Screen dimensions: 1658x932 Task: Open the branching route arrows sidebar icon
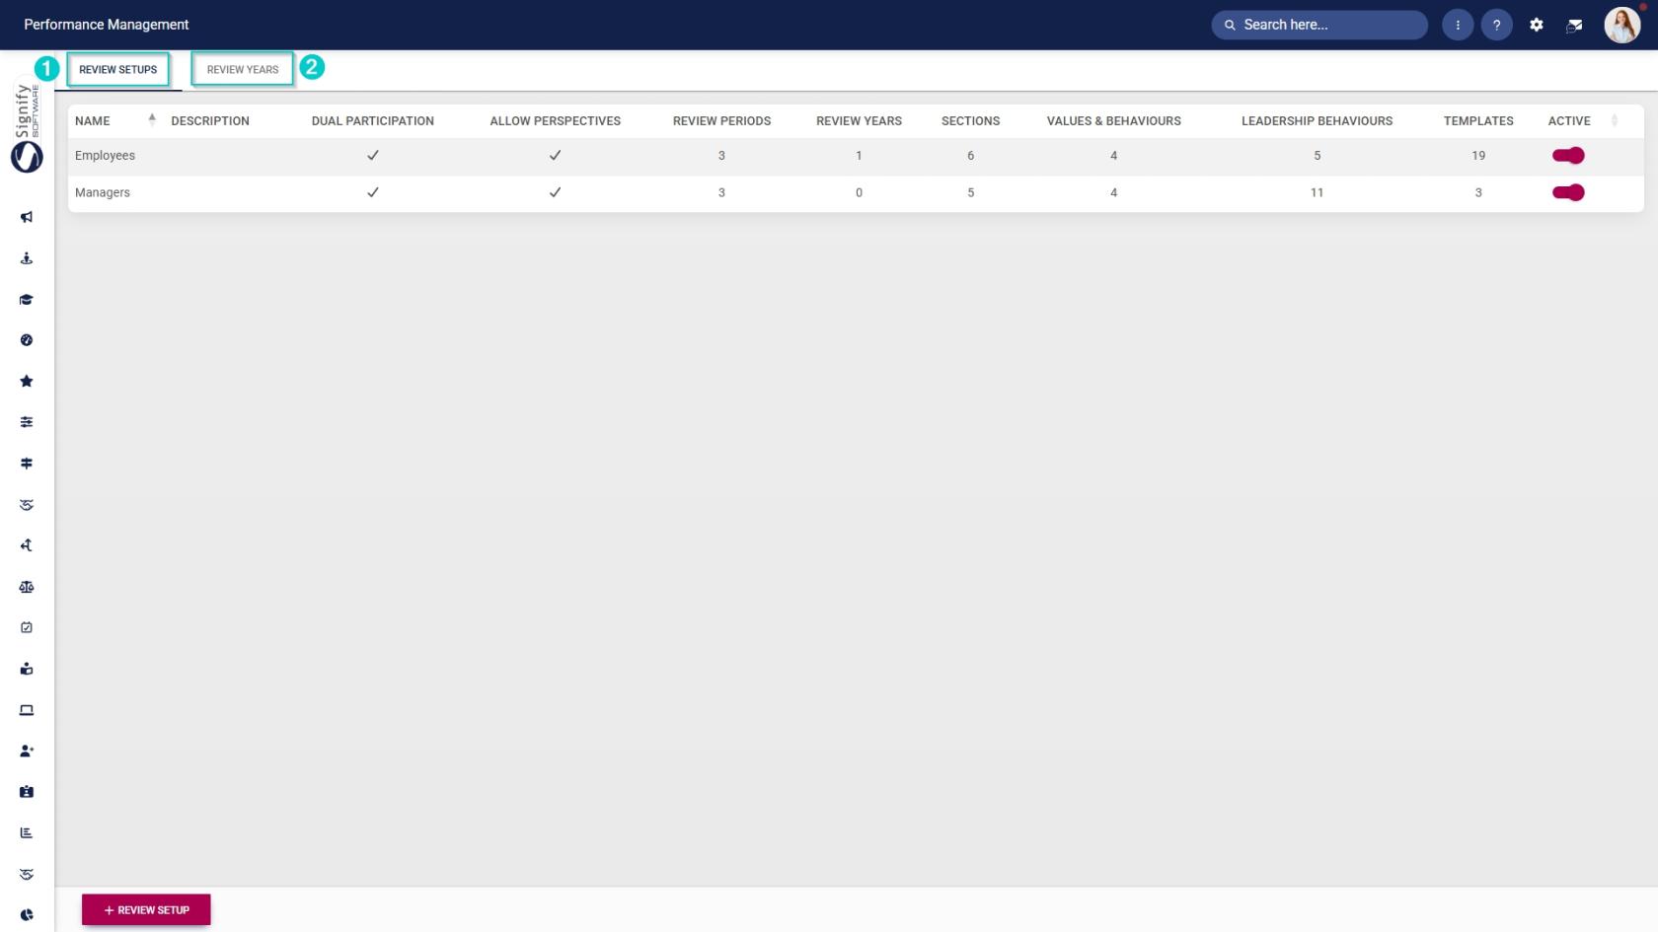[x=27, y=545]
